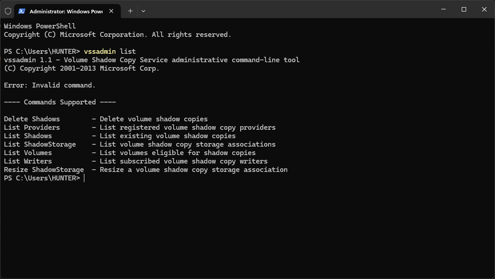Click the "Commands Supported" heading line

(x=60, y=102)
